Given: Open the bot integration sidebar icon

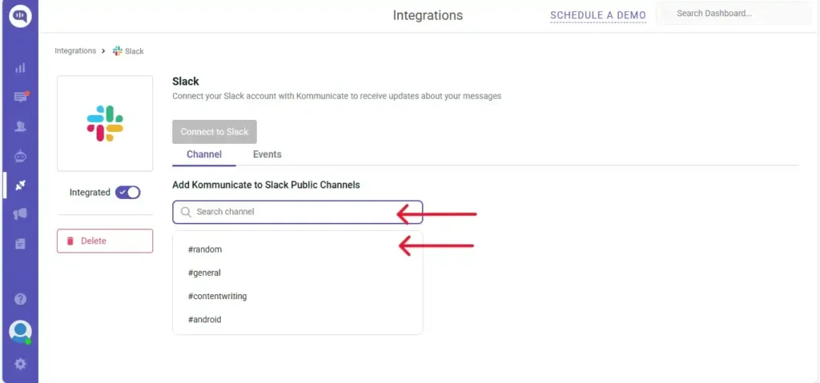Looking at the screenshot, I should point(20,156).
